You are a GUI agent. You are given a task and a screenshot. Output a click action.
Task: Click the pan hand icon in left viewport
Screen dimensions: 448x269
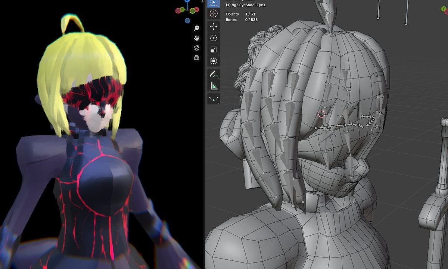tap(196, 38)
